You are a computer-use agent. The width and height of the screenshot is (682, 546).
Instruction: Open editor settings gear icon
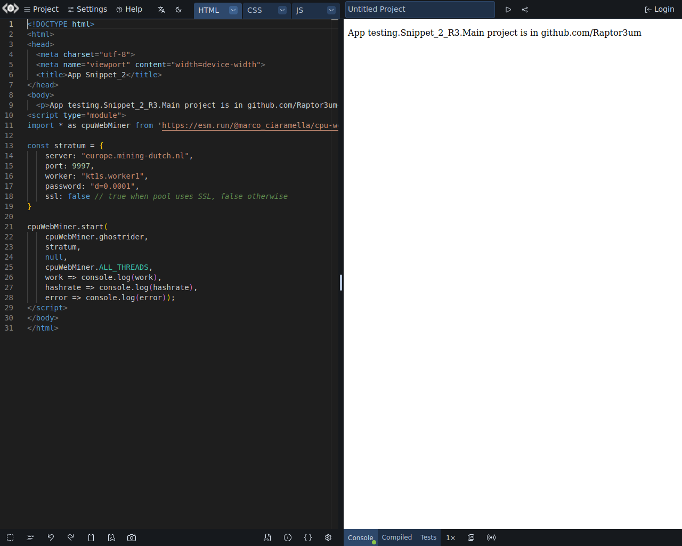(x=328, y=537)
